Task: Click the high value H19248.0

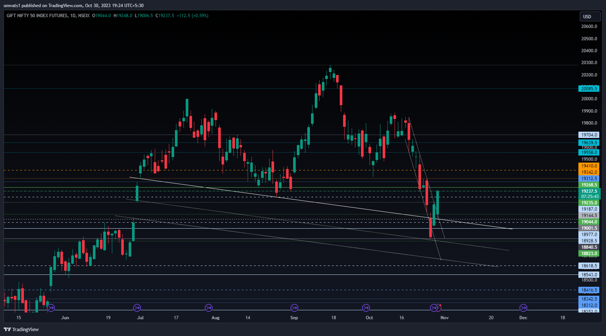Action: pyautogui.click(x=123, y=16)
